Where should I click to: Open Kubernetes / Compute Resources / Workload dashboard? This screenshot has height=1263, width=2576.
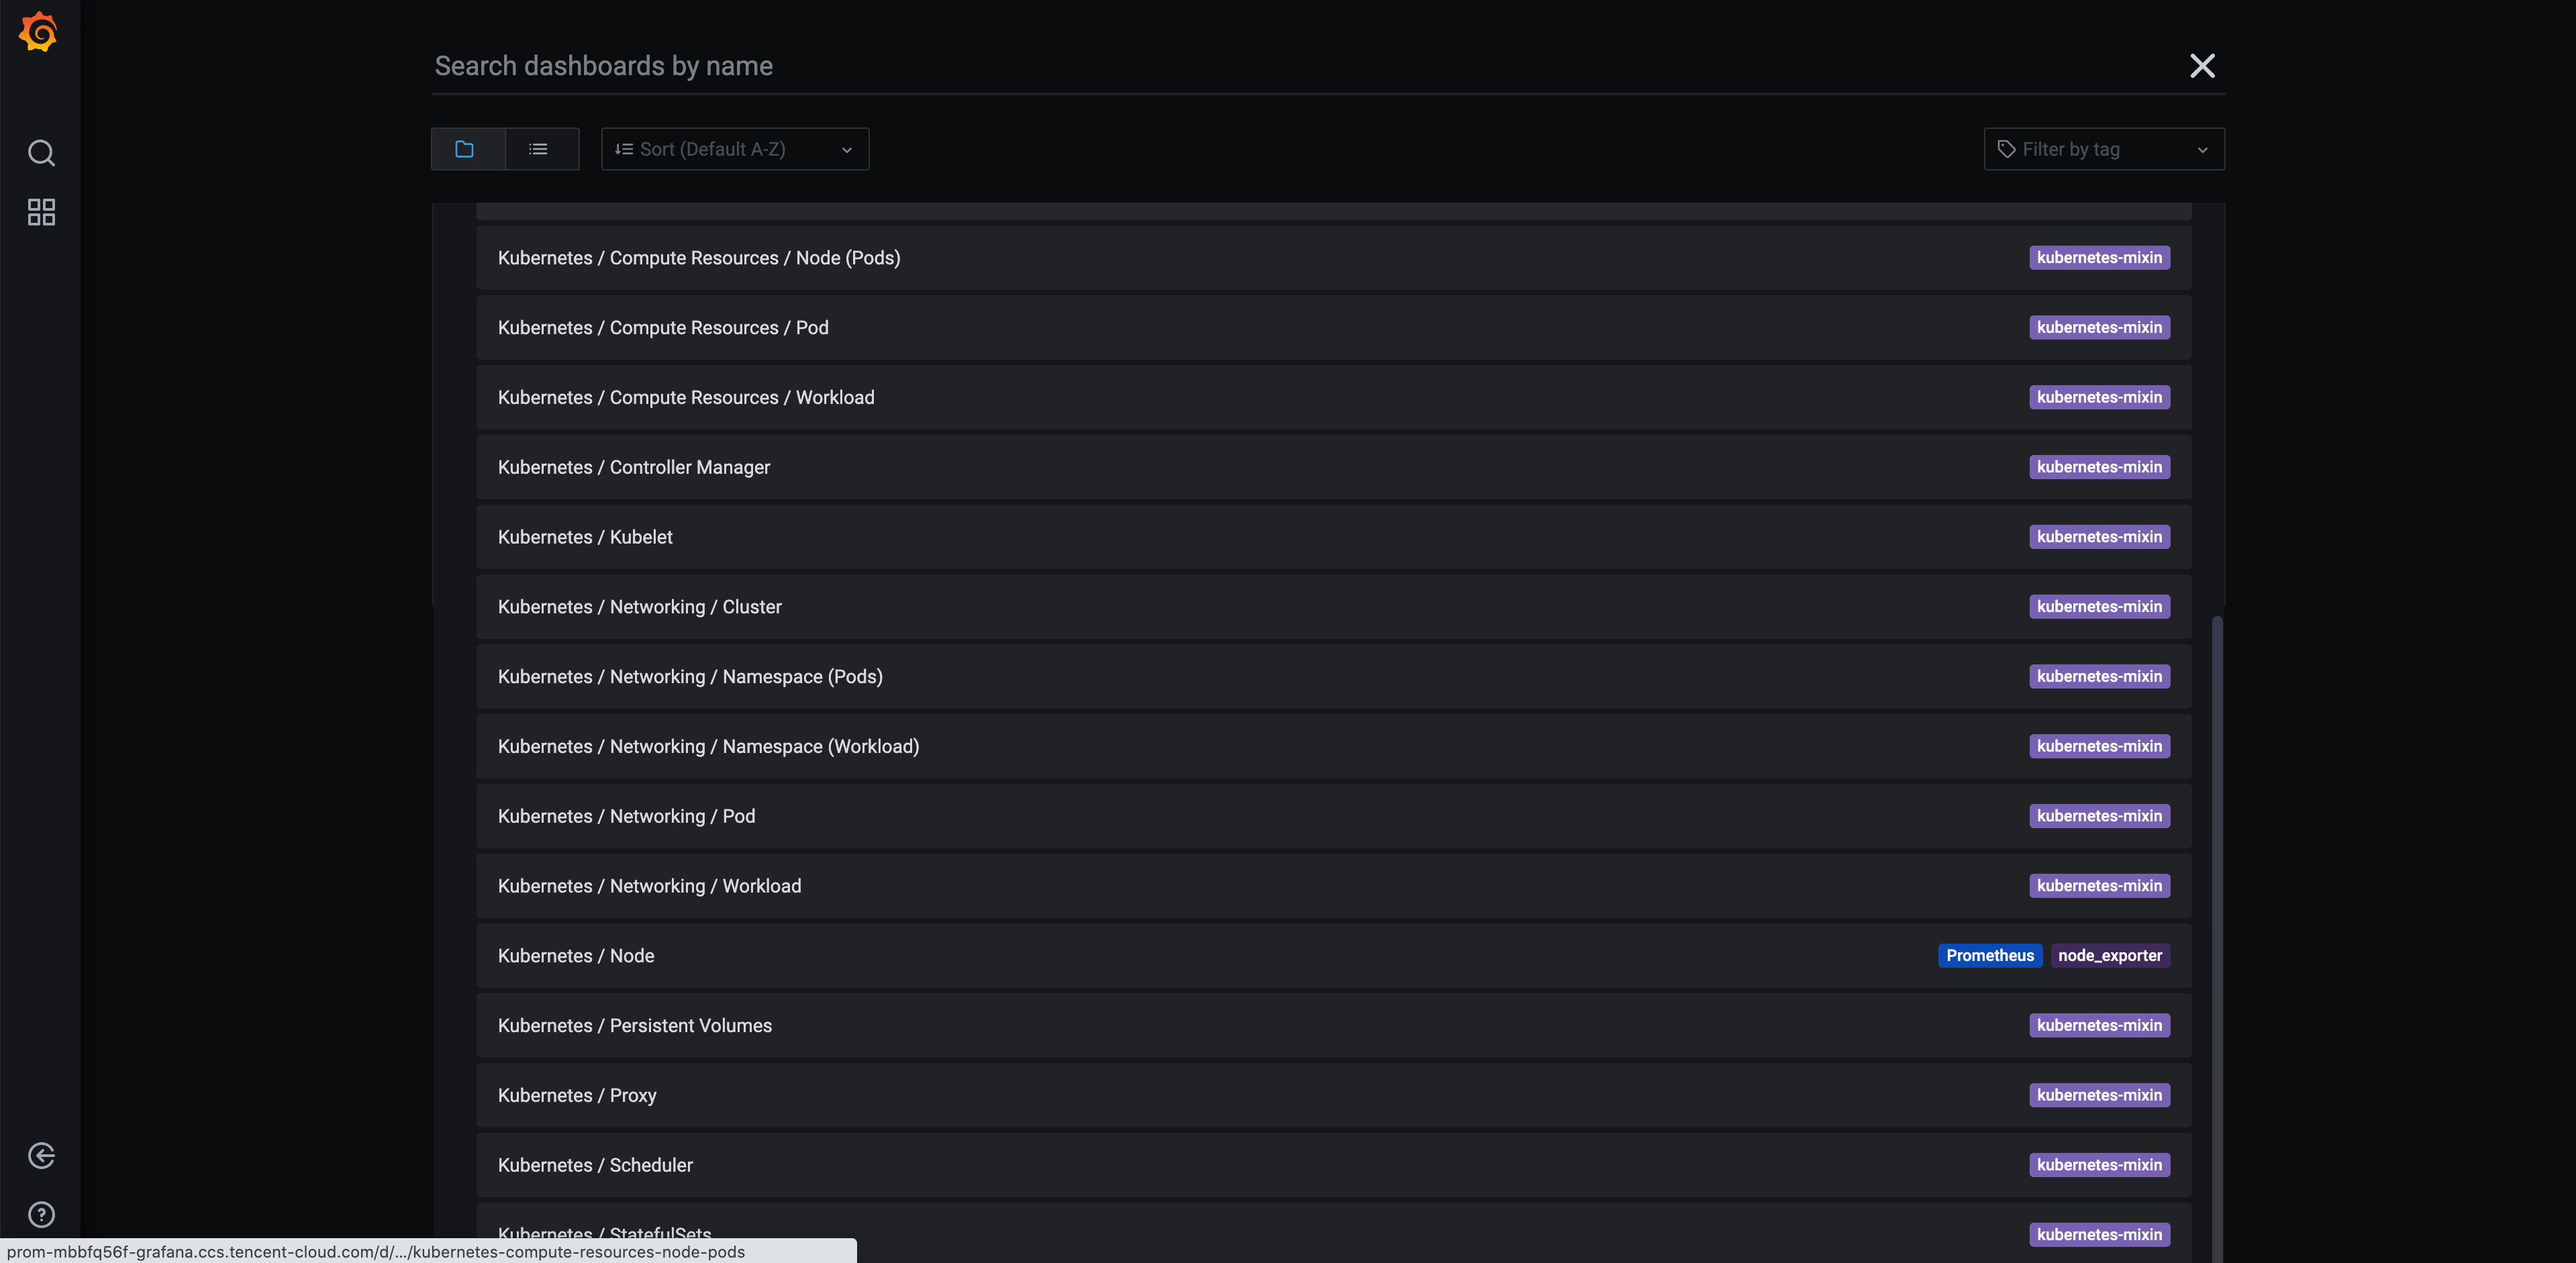pyautogui.click(x=1333, y=398)
